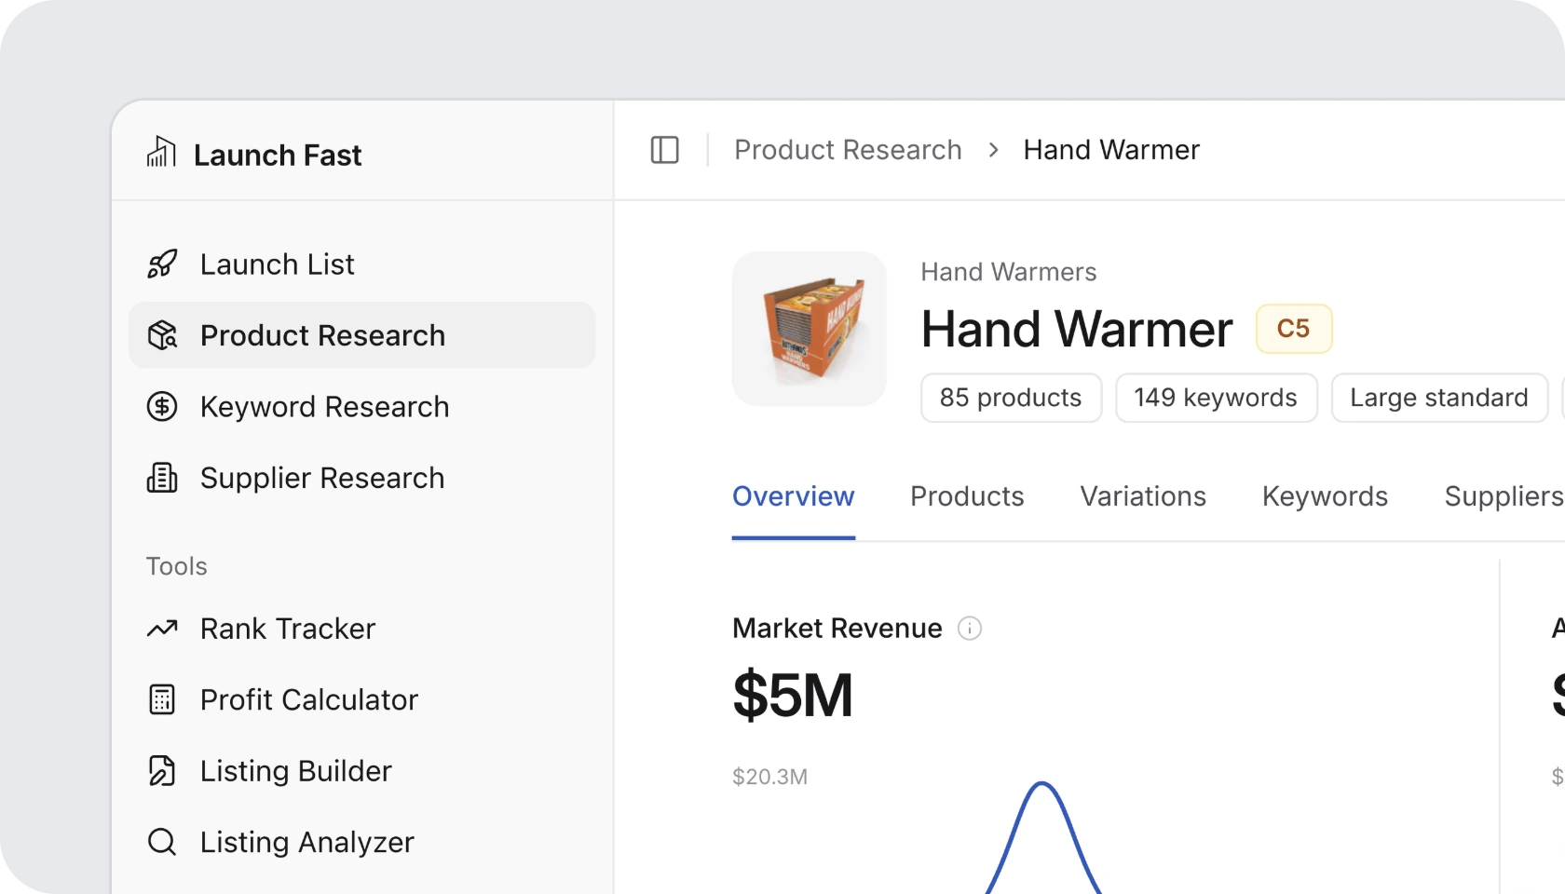The image size is (1565, 894).
Task: Switch to the Products tab
Action: point(967,496)
